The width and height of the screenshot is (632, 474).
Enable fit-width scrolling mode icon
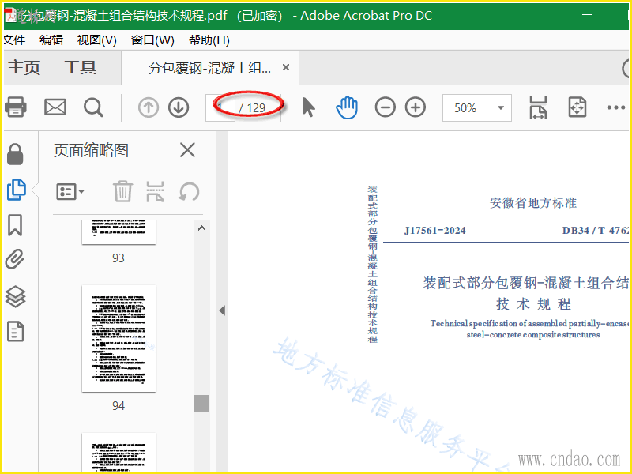click(x=538, y=107)
